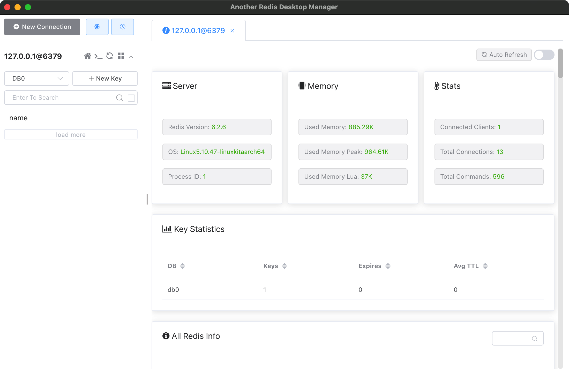Sort Key Statistics by Avg TTL column
Screen dimensions: 569x376
coord(485,266)
